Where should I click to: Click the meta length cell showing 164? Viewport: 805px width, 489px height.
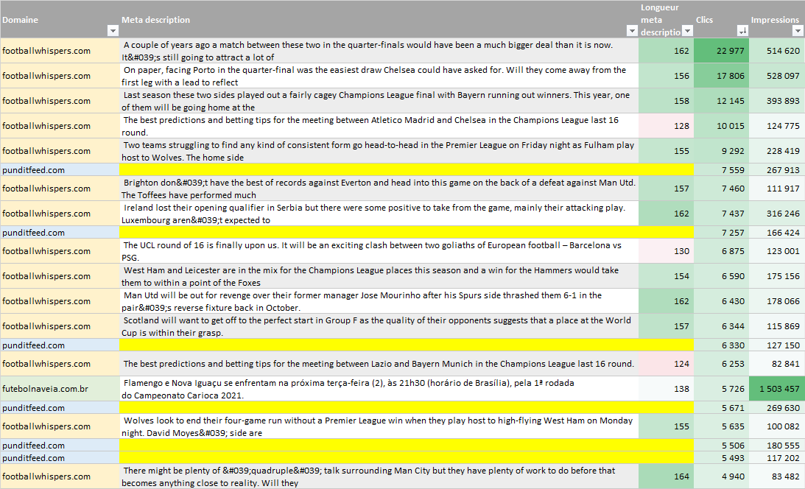(x=667, y=476)
